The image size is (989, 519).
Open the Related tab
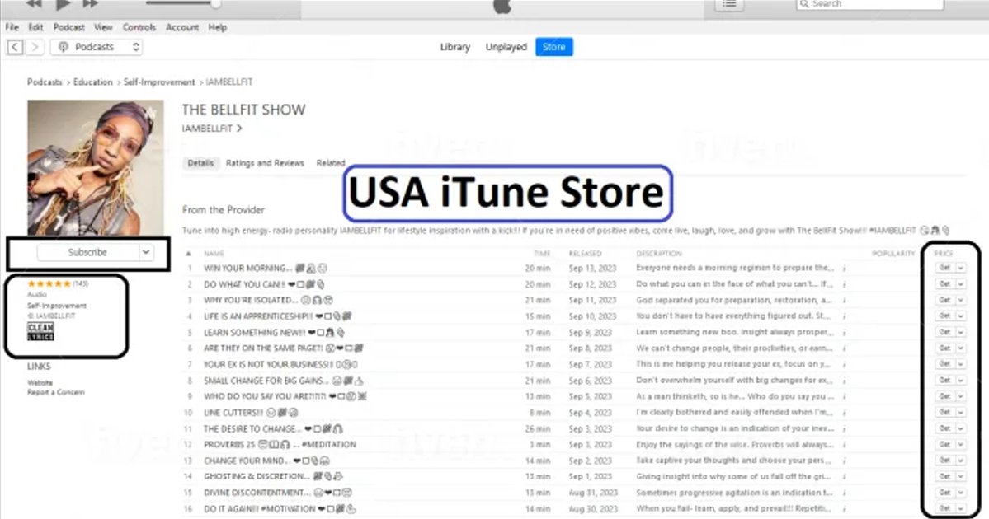click(331, 163)
